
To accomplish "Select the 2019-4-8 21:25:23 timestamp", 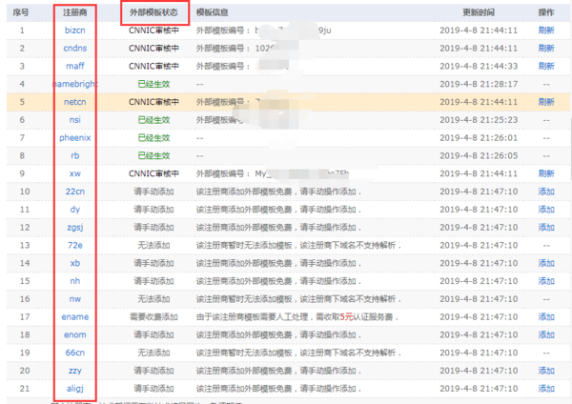I will coord(479,120).
